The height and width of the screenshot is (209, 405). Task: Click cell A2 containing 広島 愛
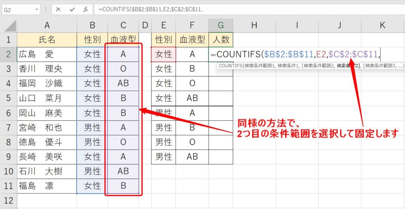tap(47, 54)
